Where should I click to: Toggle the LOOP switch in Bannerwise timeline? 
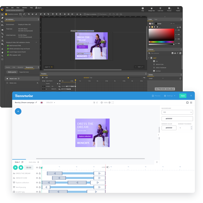point(108,167)
